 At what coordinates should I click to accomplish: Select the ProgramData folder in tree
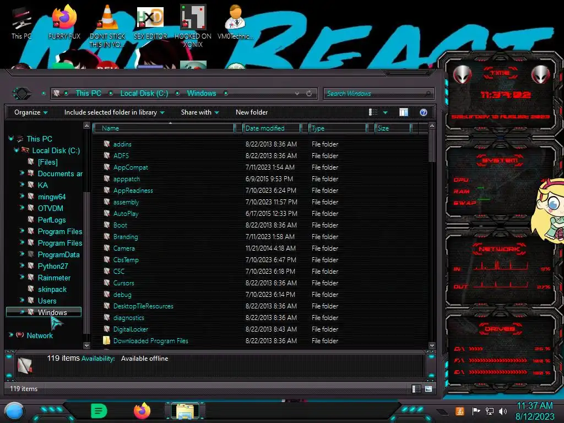(x=58, y=254)
